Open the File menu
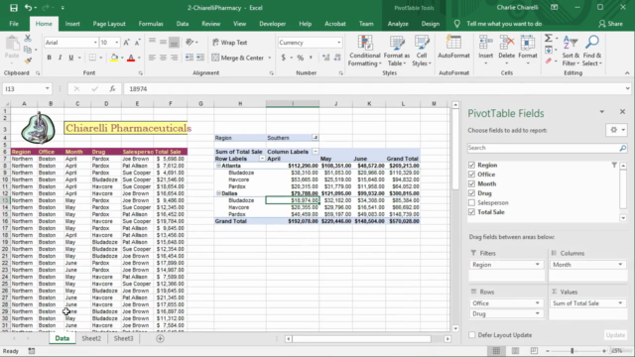The image size is (635, 357). point(14,24)
